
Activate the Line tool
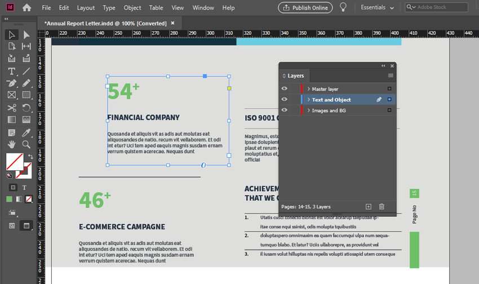click(x=26, y=71)
